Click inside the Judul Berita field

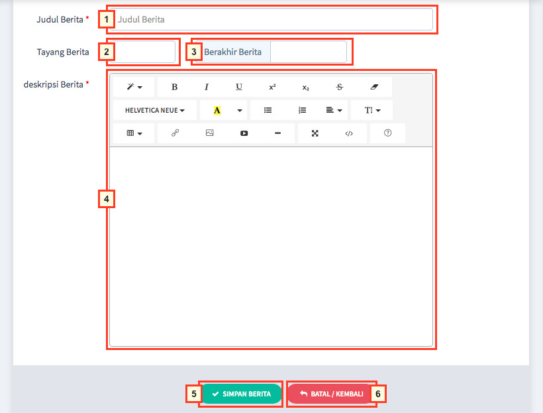(273, 20)
